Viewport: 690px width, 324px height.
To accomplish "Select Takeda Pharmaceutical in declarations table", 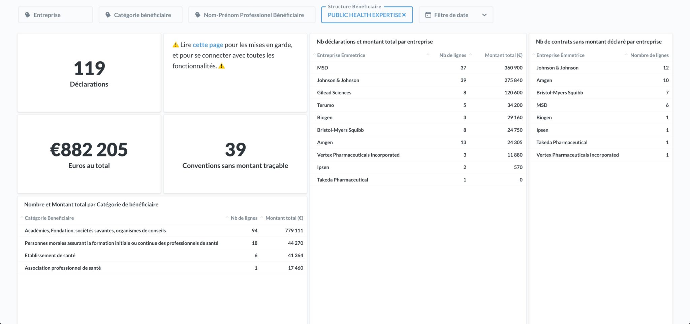I will pyautogui.click(x=418, y=180).
